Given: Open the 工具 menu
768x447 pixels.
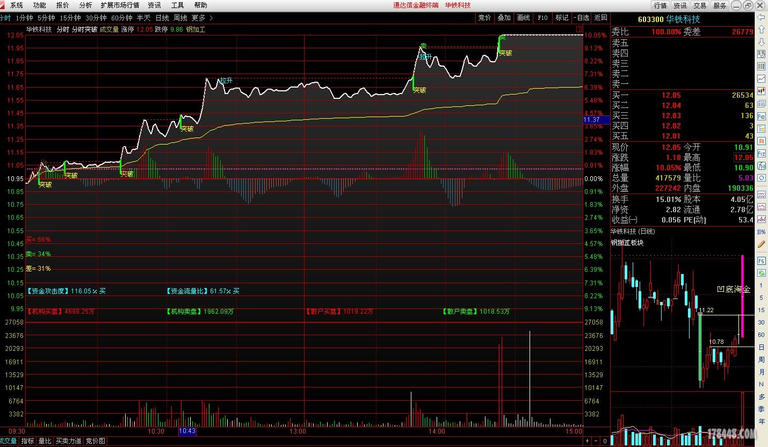Looking at the screenshot, I should pos(177,5).
